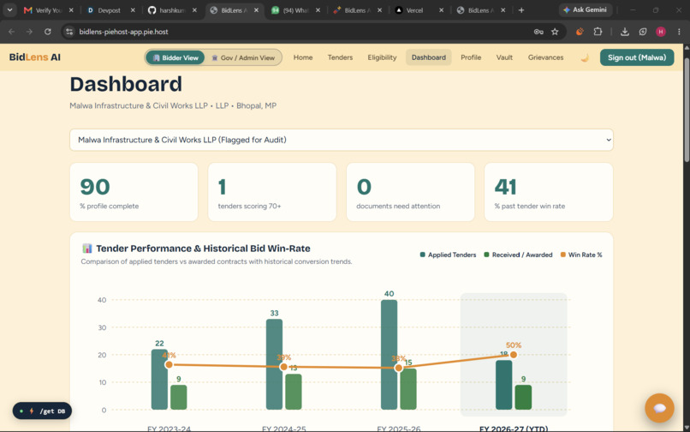Go to Home nav item
This screenshot has width=690, height=432.
point(303,57)
